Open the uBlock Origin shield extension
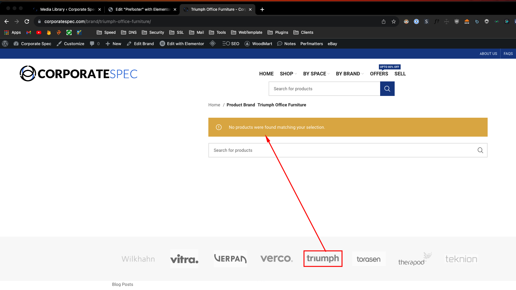 [456, 21]
